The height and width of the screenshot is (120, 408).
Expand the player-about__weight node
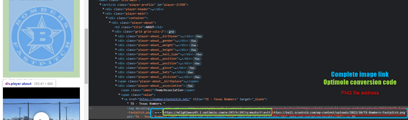point(116,45)
